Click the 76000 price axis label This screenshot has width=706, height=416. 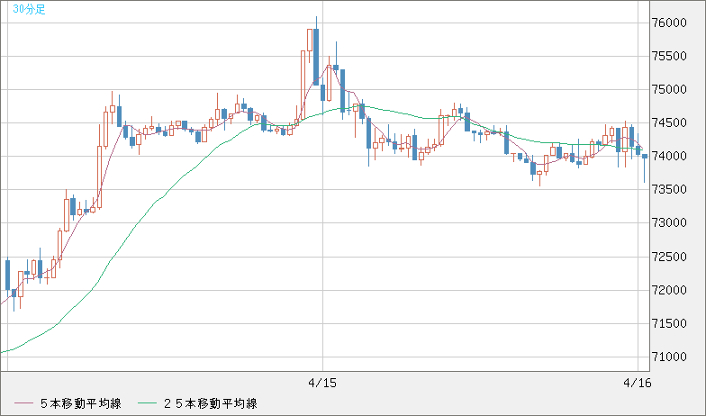668,23
